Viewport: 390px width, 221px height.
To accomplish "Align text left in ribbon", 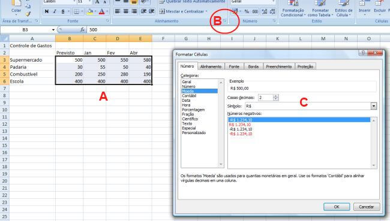I will point(118,11).
